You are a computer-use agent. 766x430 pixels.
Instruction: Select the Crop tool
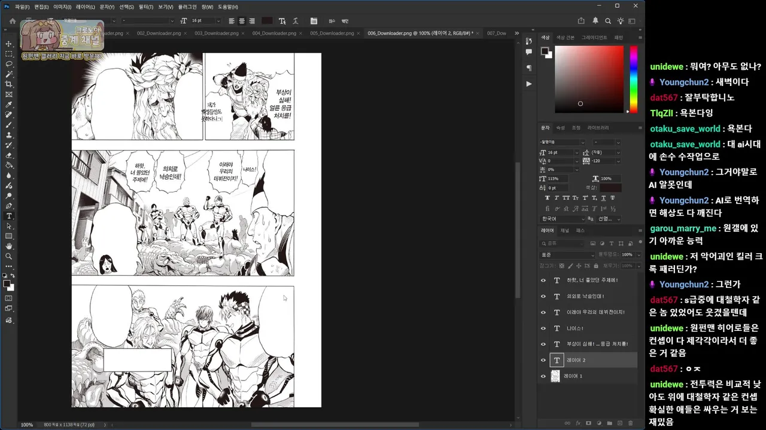click(8, 84)
